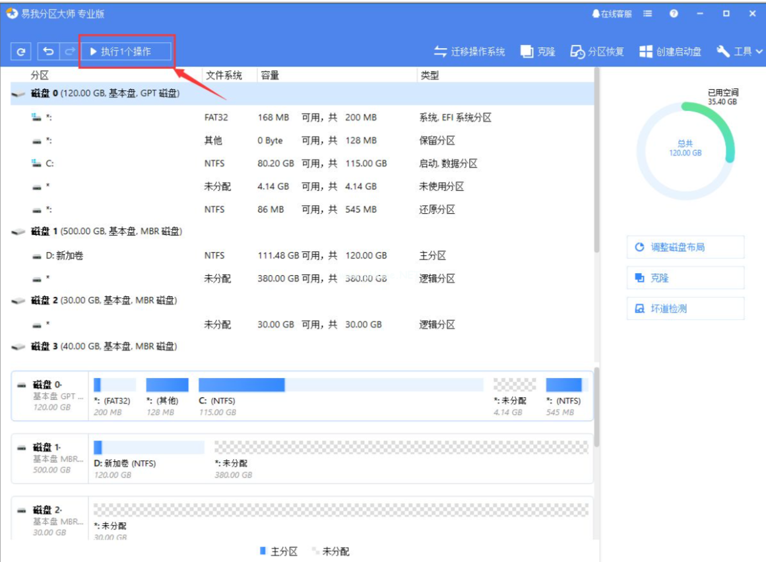766x562 pixels.
Task: Click the redo arrow icon
Action: (x=69, y=51)
